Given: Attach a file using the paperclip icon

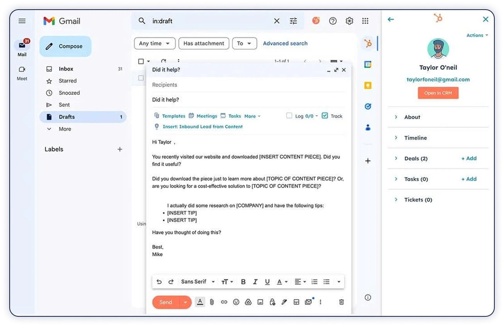Looking at the screenshot, I should point(212,302).
